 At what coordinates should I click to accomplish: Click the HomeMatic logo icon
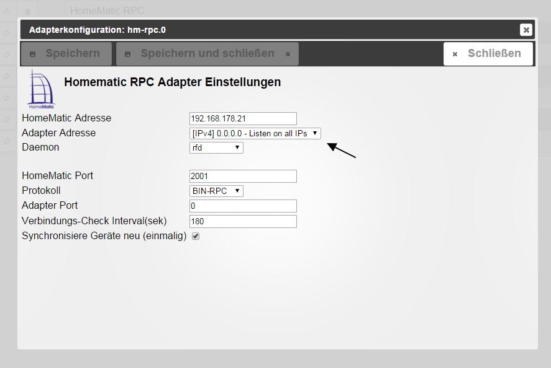41,89
